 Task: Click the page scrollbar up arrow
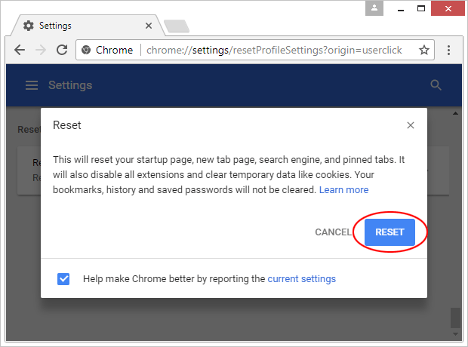[x=455, y=113]
